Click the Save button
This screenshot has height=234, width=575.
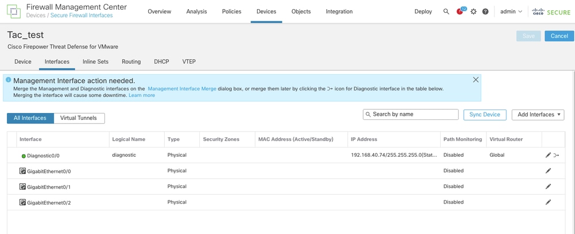tap(528, 36)
